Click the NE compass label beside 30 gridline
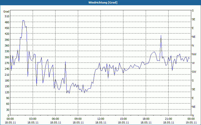This screenshot has width=201, height=125. pyautogui.click(x=193, y=107)
